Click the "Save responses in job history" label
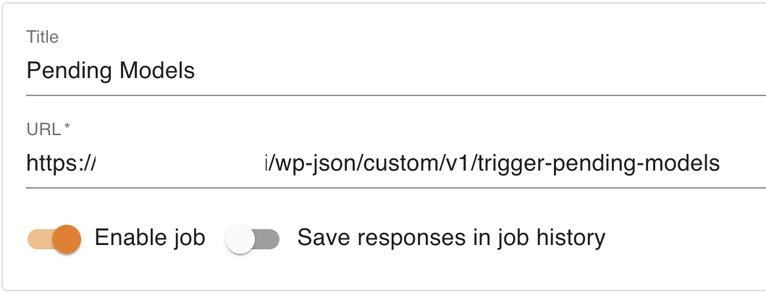Viewport: 766px width, 292px height. tap(451, 237)
